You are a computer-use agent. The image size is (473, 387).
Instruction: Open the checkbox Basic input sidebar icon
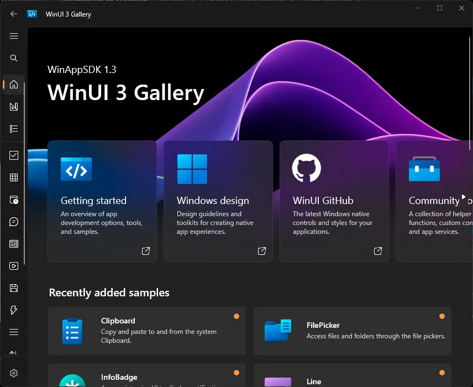[14, 155]
